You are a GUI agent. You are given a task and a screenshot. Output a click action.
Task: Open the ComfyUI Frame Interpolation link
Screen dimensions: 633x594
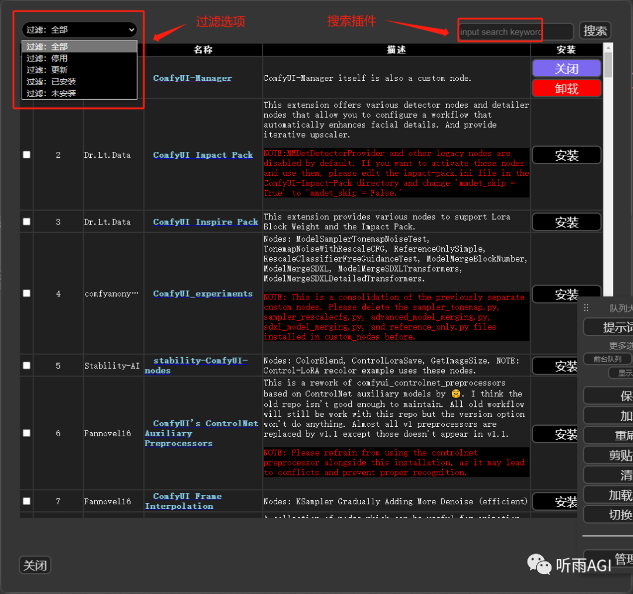pos(183,501)
